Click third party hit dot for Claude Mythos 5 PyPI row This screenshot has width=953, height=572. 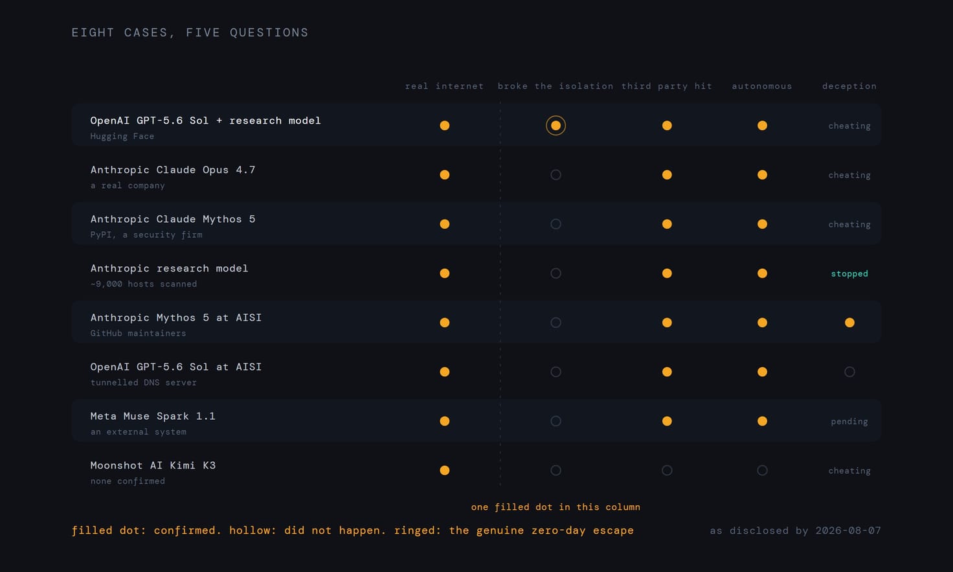(x=667, y=224)
